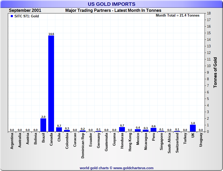Image resolution: width=223 pixels, height=171 pixels.
Task: Click the blue SITC 971 legend square
Action: [12, 16]
